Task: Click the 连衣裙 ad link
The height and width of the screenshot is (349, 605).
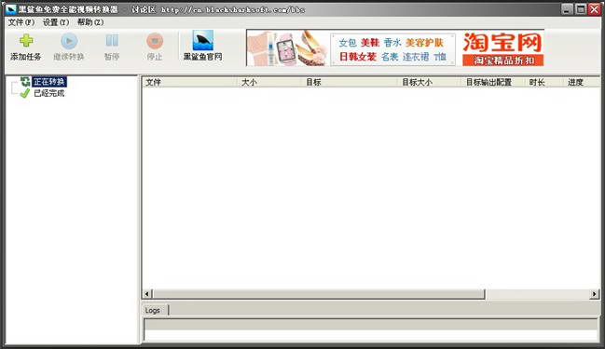Action: (416, 57)
